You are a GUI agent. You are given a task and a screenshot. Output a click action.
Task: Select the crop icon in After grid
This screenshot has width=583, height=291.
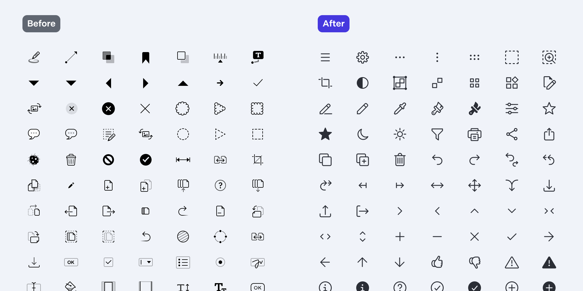pos(325,83)
